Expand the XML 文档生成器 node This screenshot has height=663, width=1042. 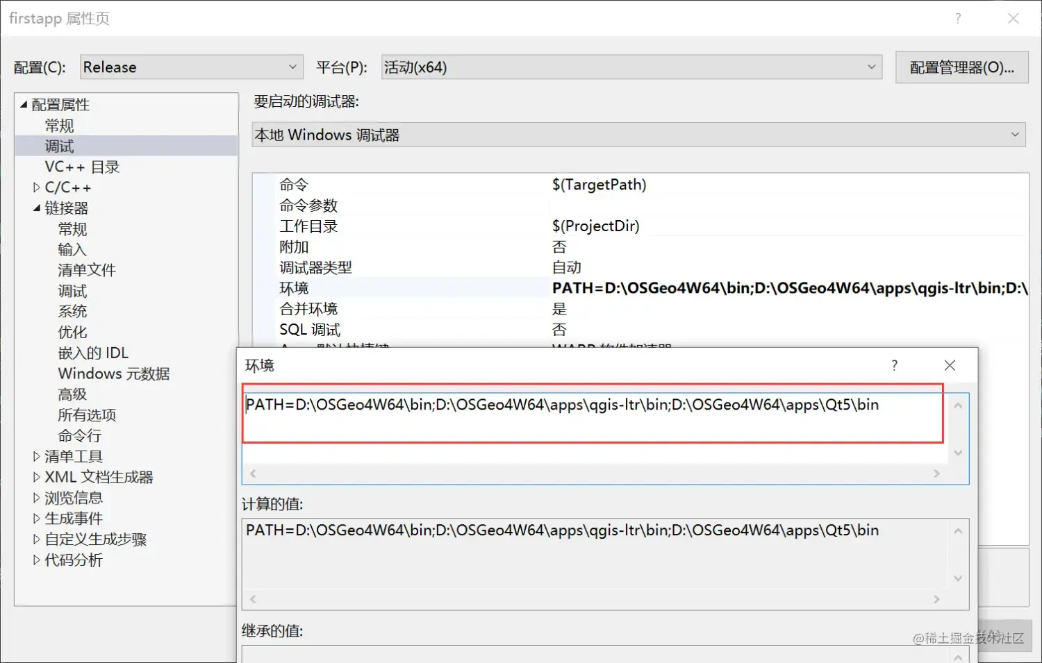37,477
